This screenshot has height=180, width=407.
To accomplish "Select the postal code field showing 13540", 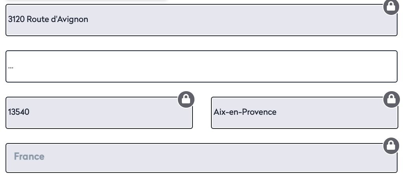I will click(99, 112).
